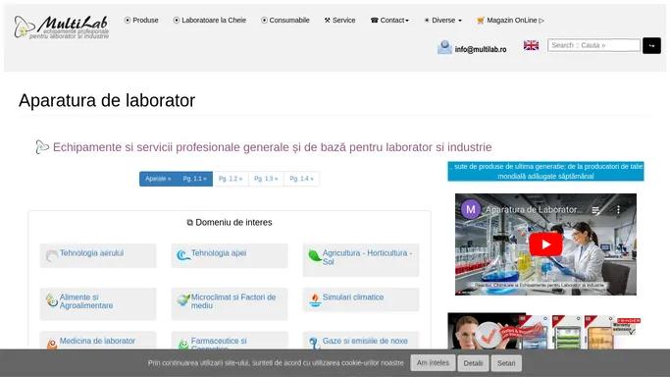Click the Domeniu de interes icon
The width and height of the screenshot is (670, 377).
coord(189,222)
